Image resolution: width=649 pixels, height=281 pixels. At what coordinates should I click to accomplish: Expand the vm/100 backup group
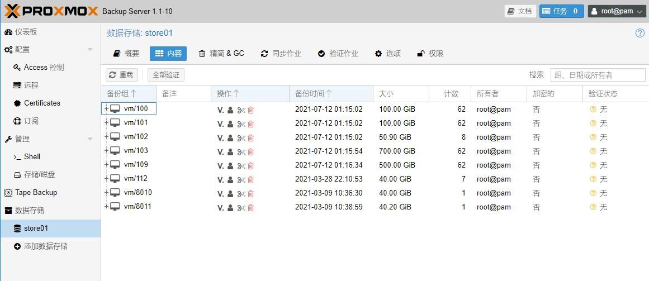[106, 109]
